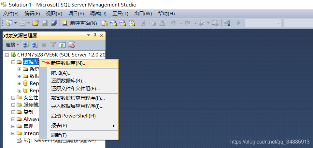Select the 复制 tree item
This screenshot has height=148, width=313.
pos(28,112)
